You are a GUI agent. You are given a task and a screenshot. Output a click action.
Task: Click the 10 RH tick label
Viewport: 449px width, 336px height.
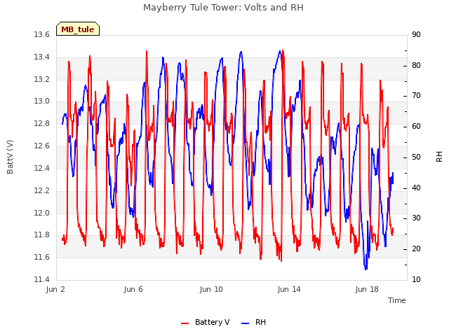click(x=416, y=279)
